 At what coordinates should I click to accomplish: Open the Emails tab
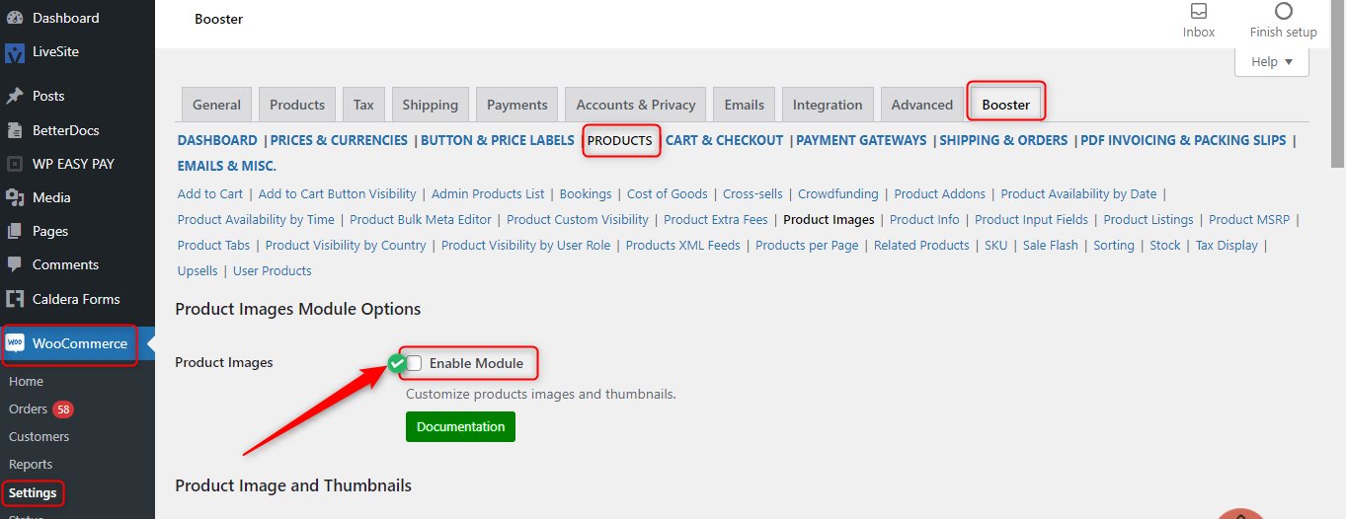click(745, 105)
